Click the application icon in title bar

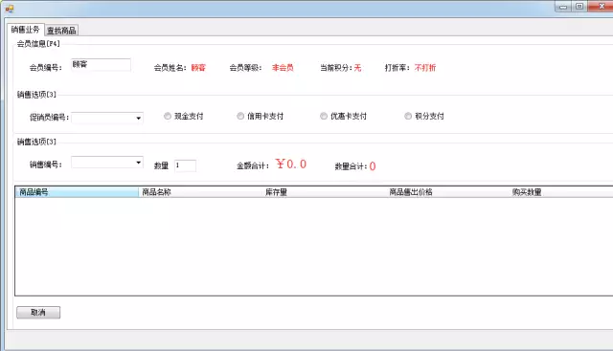click(x=10, y=8)
